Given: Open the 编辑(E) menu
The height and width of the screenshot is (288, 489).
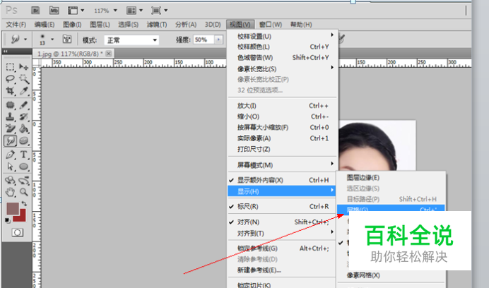Looking at the screenshot, I should pos(45,24).
